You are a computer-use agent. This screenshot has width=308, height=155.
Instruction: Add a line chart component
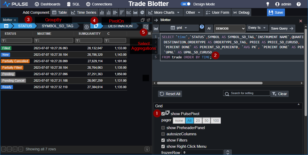click(128, 12)
